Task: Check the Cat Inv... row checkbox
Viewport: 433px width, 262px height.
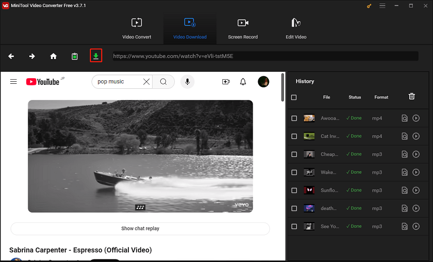Action: pyautogui.click(x=294, y=136)
